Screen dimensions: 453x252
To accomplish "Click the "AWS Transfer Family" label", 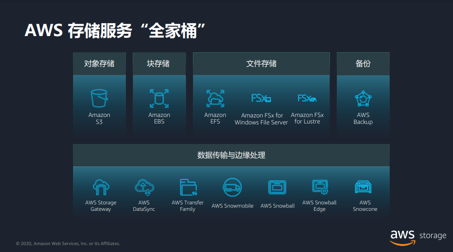I will point(187,206).
